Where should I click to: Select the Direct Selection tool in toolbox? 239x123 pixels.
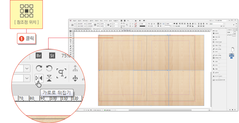pyautogui.click(x=71, y=33)
